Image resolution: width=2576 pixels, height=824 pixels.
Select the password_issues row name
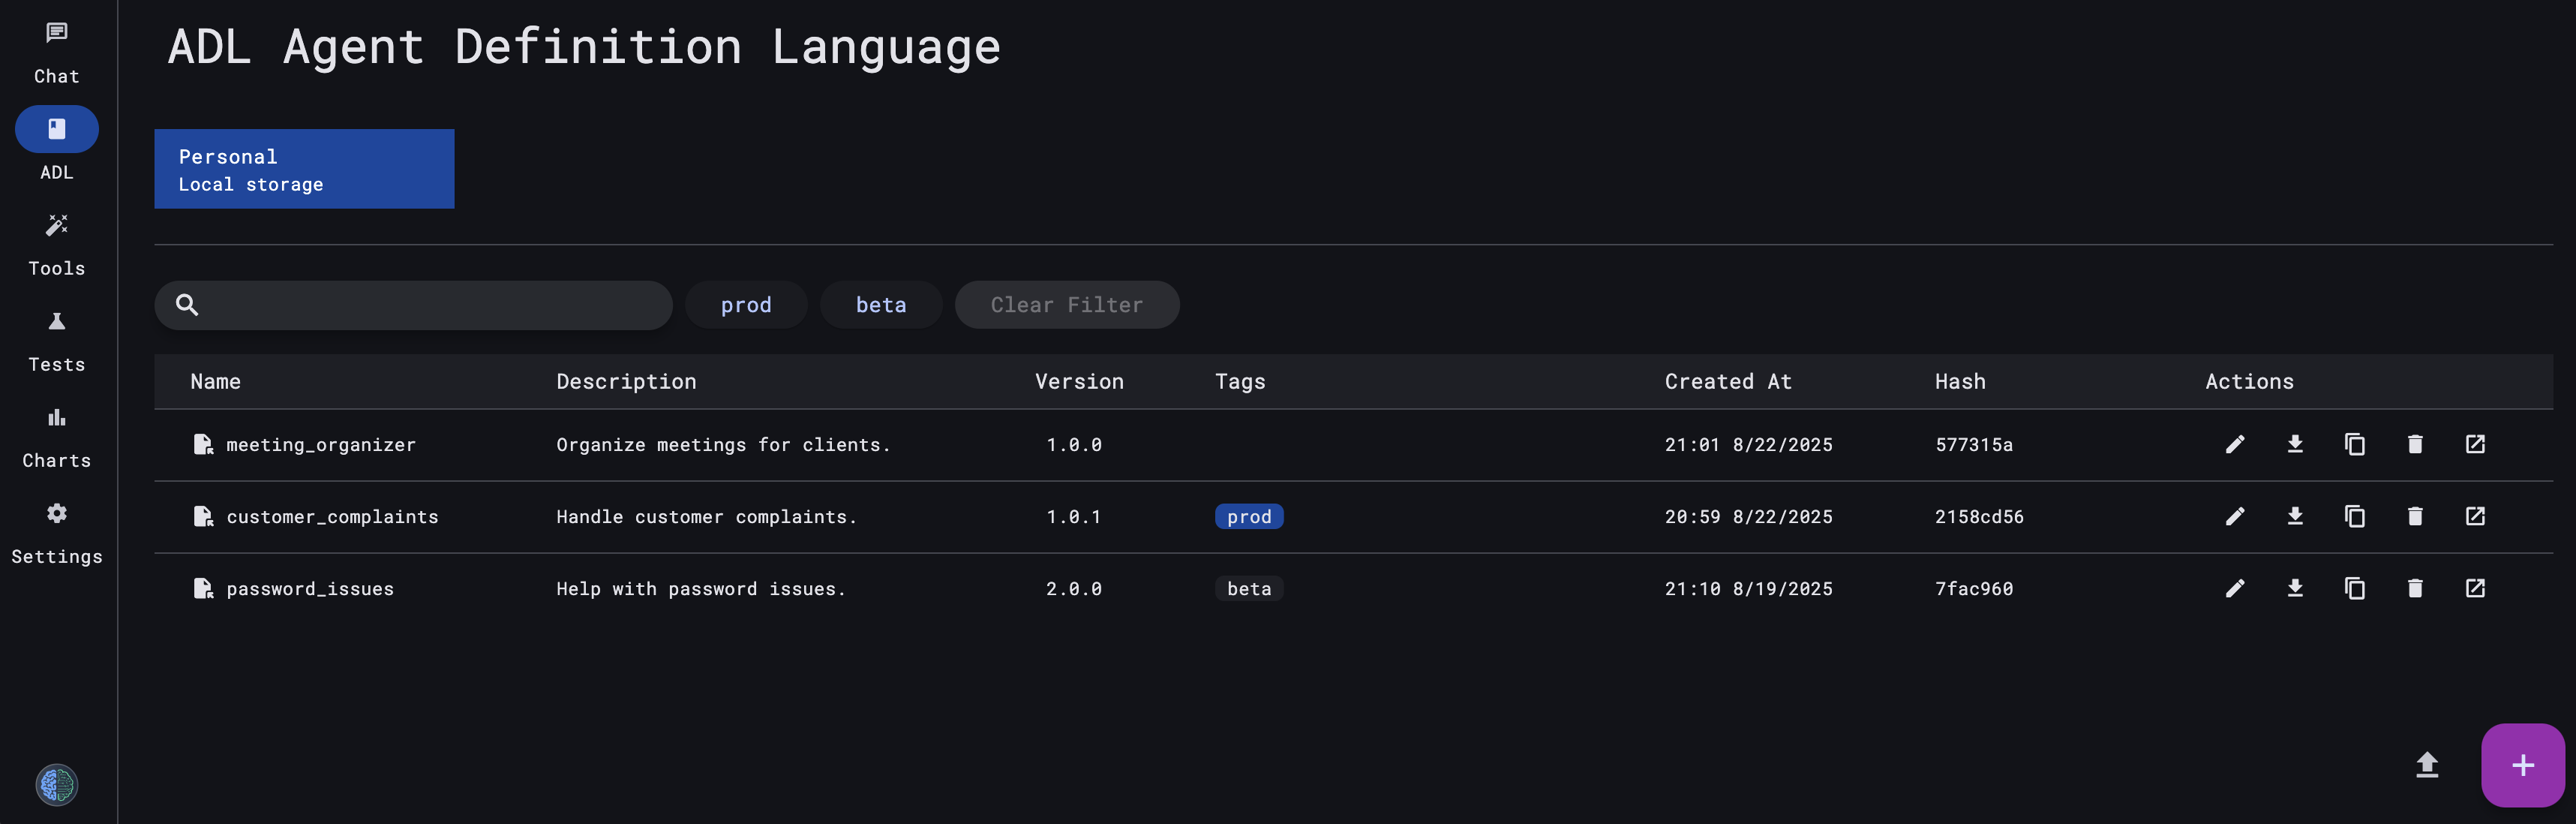(310, 589)
